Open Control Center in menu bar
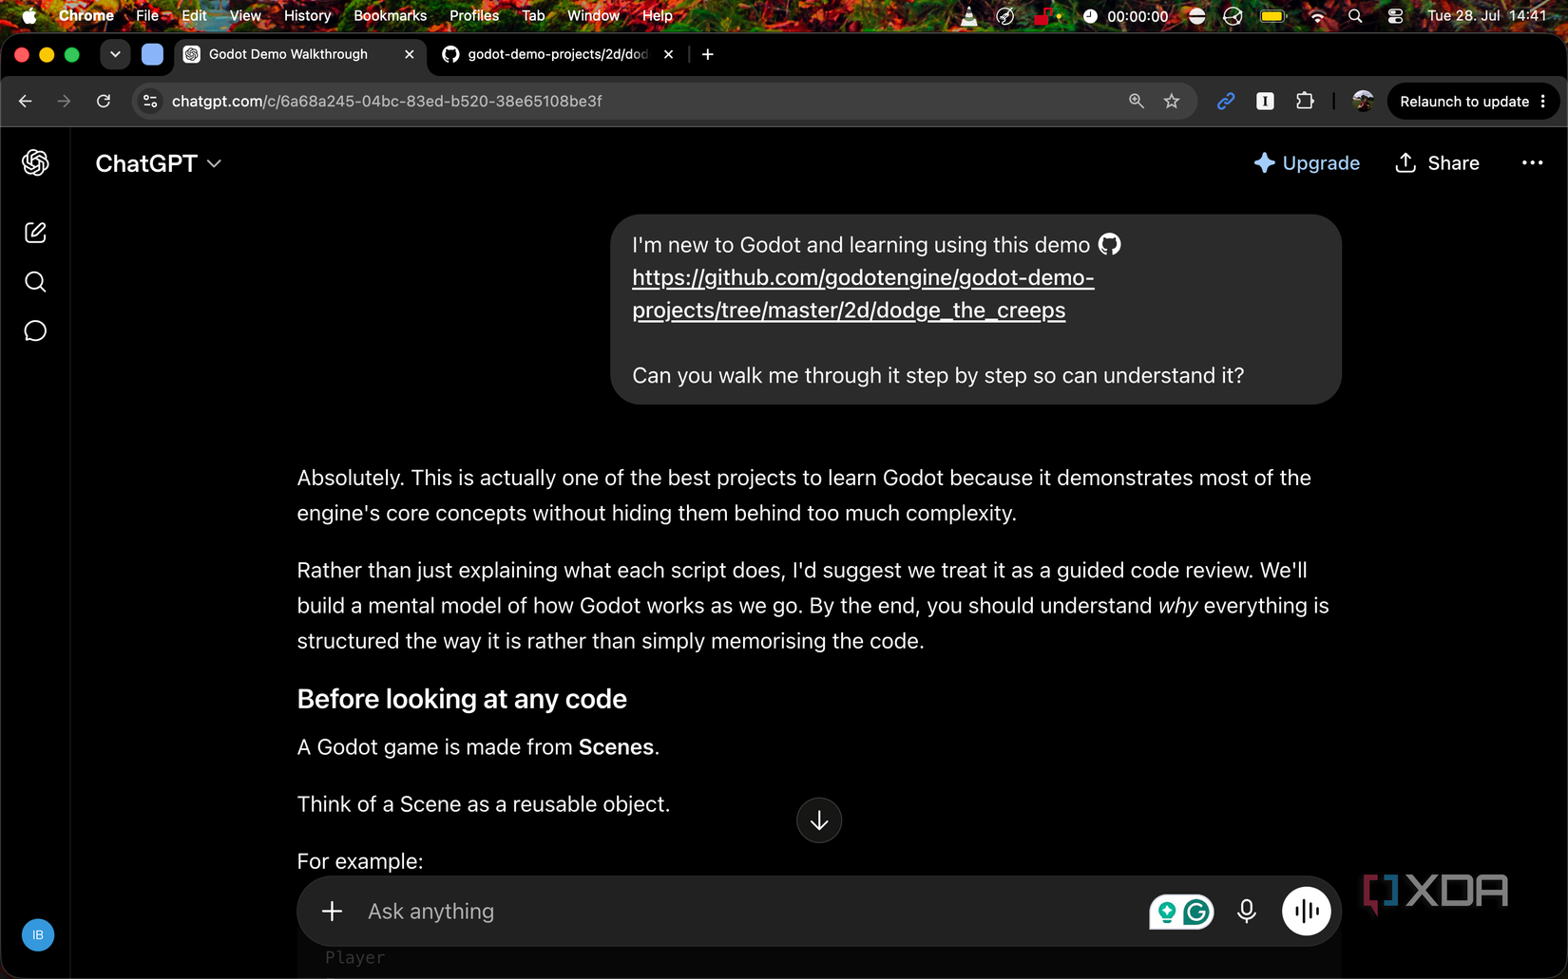 (x=1395, y=16)
